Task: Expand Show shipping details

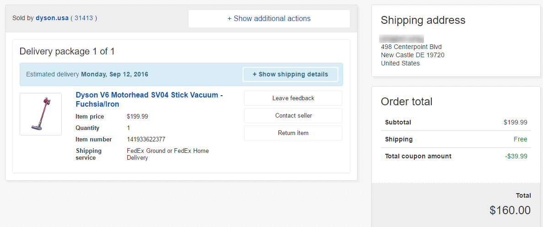Action: tap(290, 74)
